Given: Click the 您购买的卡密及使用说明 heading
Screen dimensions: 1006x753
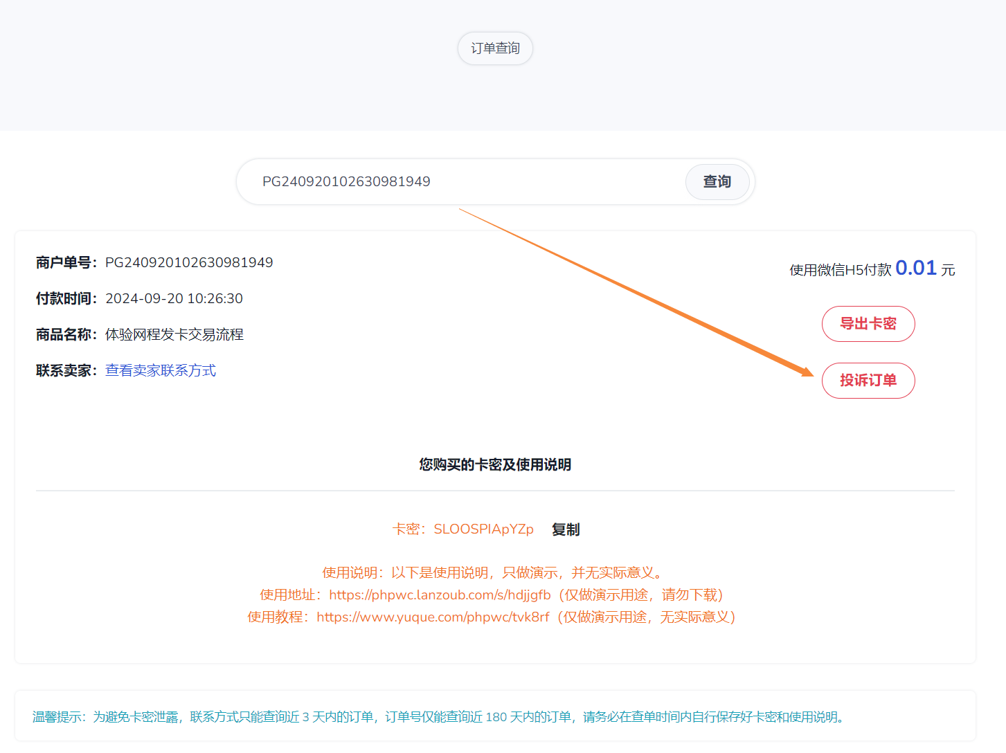Looking at the screenshot, I should coord(495,465).
